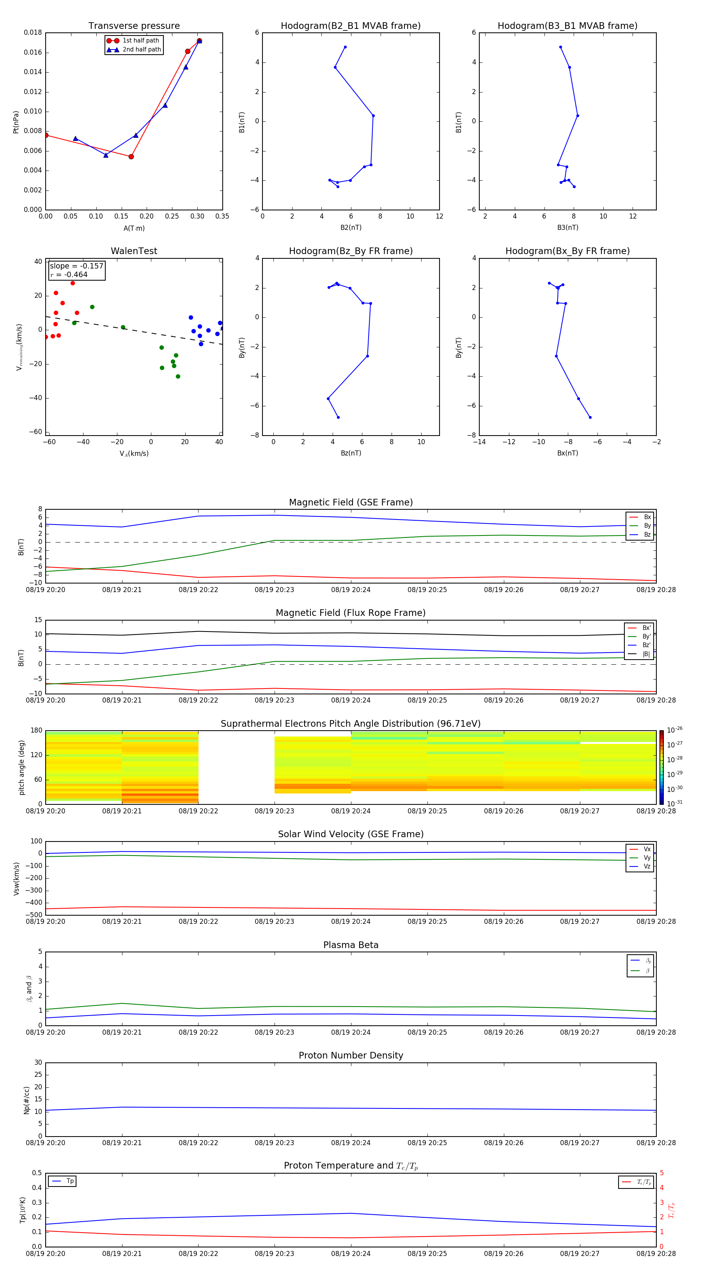Click the Suprathermal Electrons Pitch Angle Distribution title
Image resolution: width=702 pixels, height=1288 pixels.
tap(351, 724)
